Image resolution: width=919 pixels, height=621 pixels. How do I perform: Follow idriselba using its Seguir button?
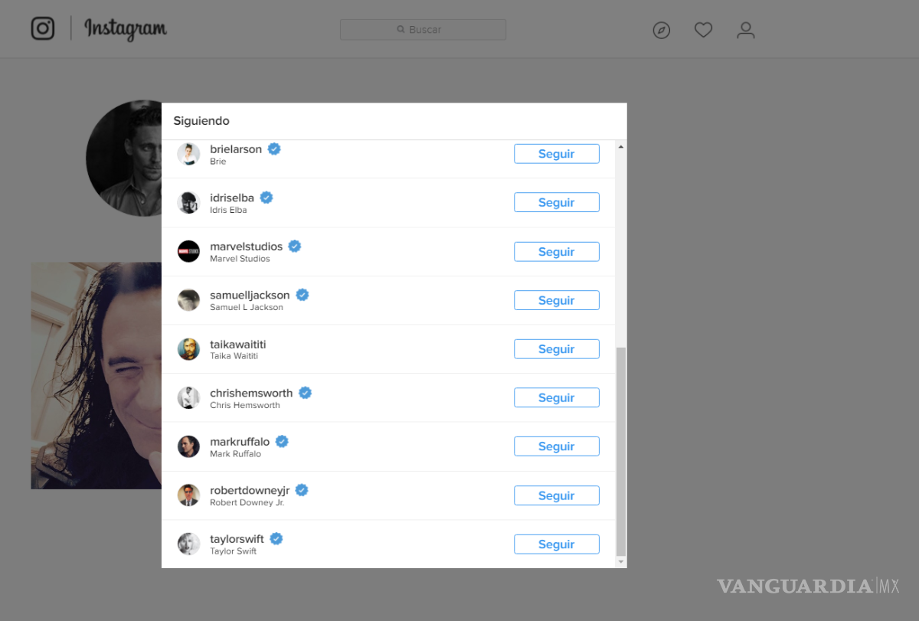(557, 202)
